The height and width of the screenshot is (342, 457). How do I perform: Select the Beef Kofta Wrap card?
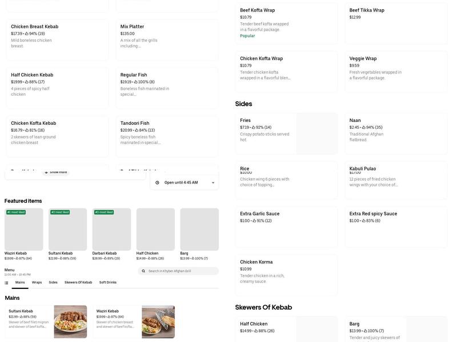[287, 23]
